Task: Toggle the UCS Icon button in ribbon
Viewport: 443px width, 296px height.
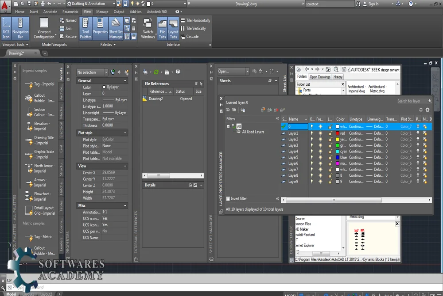Action: 6,28
